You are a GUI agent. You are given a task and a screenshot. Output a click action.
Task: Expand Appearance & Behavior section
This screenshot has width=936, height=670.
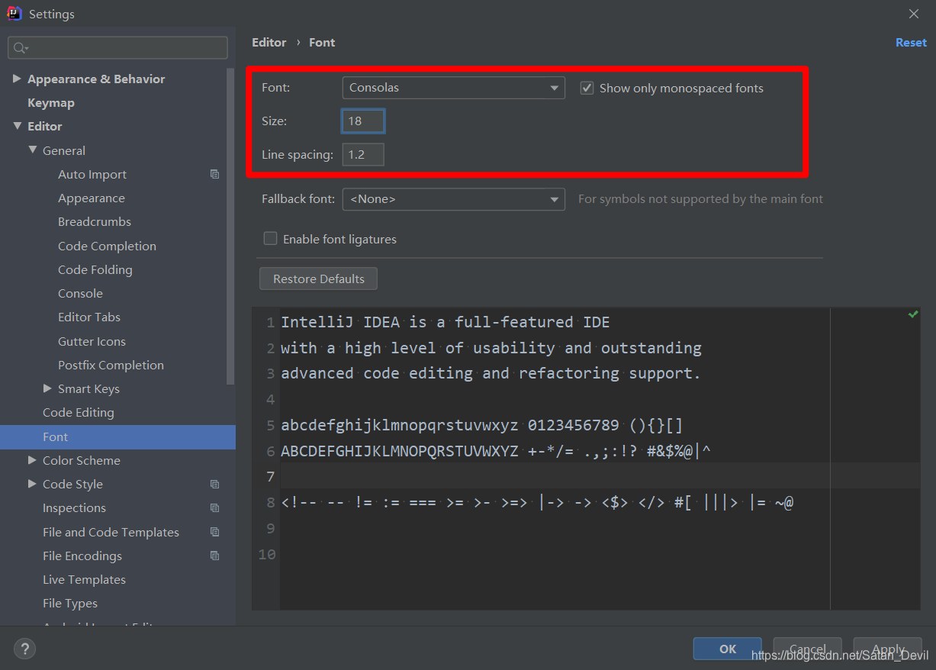click(x=17, y=79)
